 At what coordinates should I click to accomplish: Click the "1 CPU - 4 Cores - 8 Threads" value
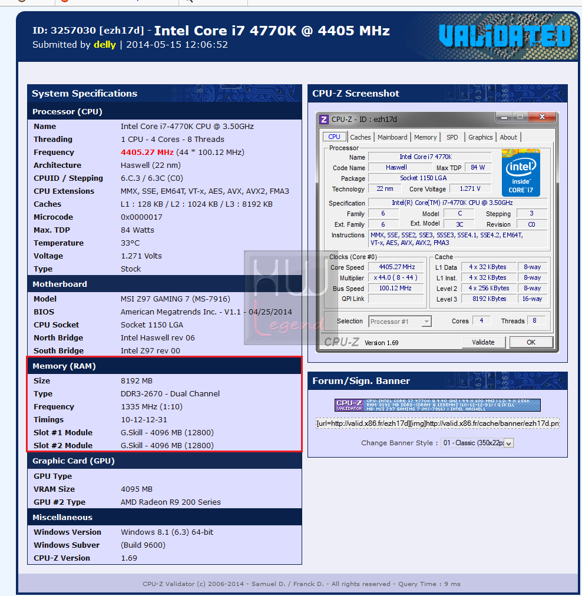[172, 139]
